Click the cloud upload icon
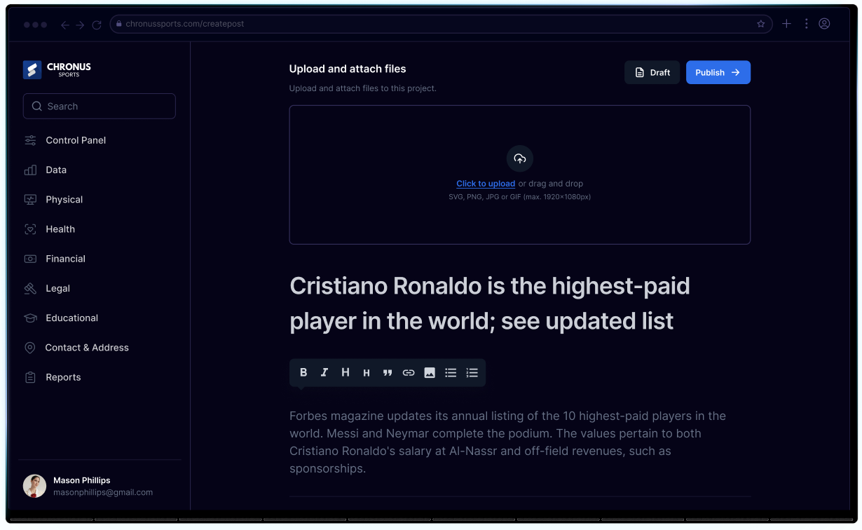Viewport: 862px width, 530px height. pyautogui.click(x=520, y=158)
